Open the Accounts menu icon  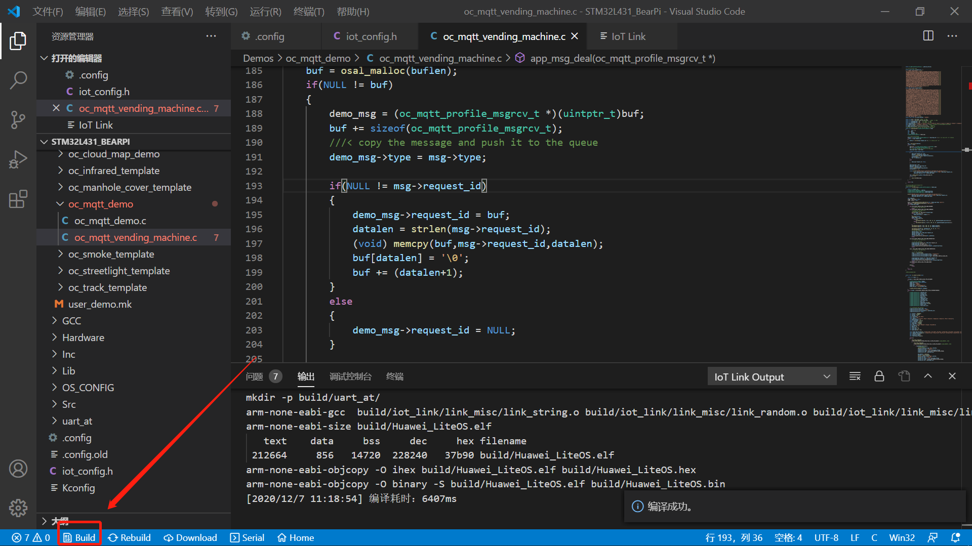pos(18,469)
